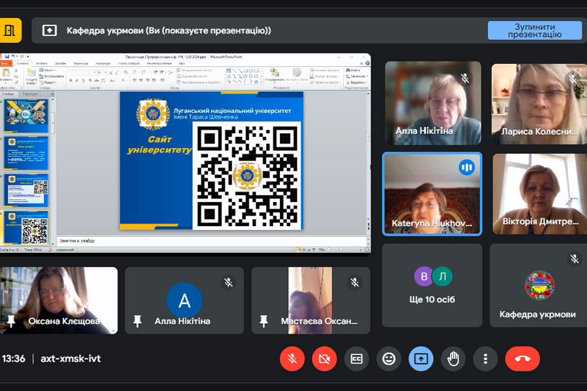Expand the Ще 10 осіб participants tile
Image resolution: width=587 pixels, height=391 pixels.
(432, 285)
